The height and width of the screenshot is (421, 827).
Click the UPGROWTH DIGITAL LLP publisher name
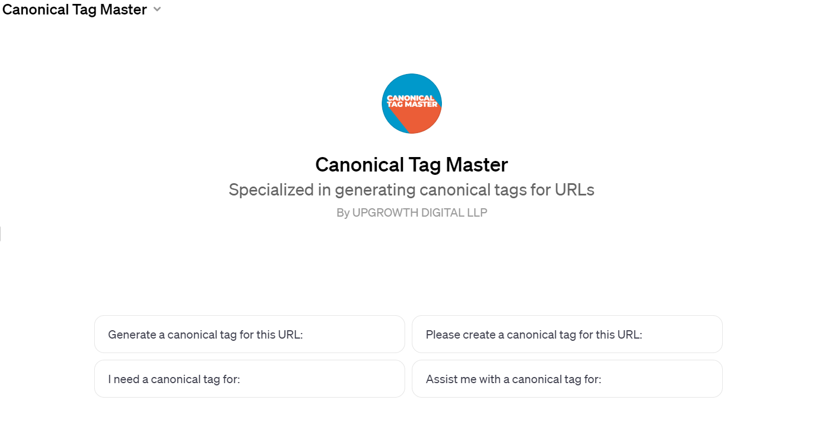[x=420, y=213]
